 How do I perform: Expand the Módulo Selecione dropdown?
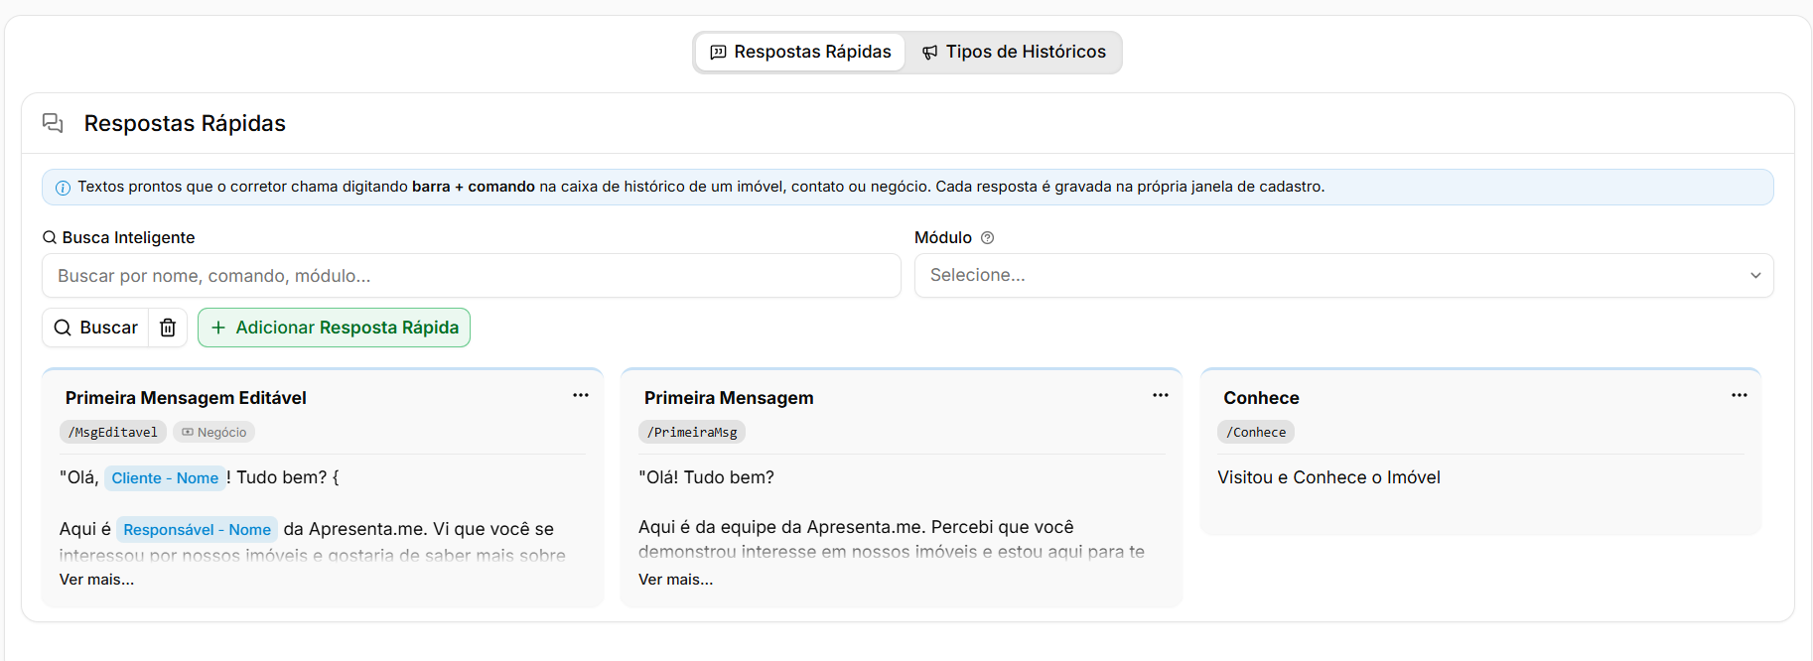pyautogui.click(x=1343, y=275)
